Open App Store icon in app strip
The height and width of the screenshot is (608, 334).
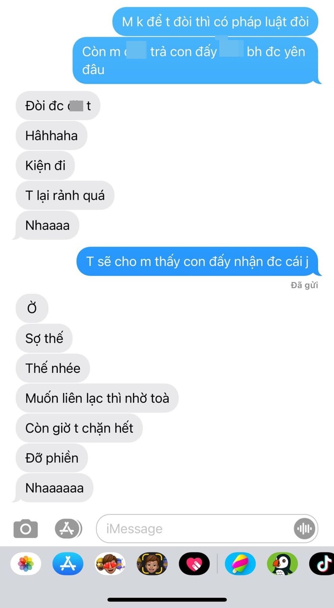(68, 564)
